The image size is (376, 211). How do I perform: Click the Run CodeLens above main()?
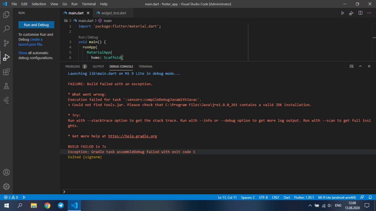[81, 37]
